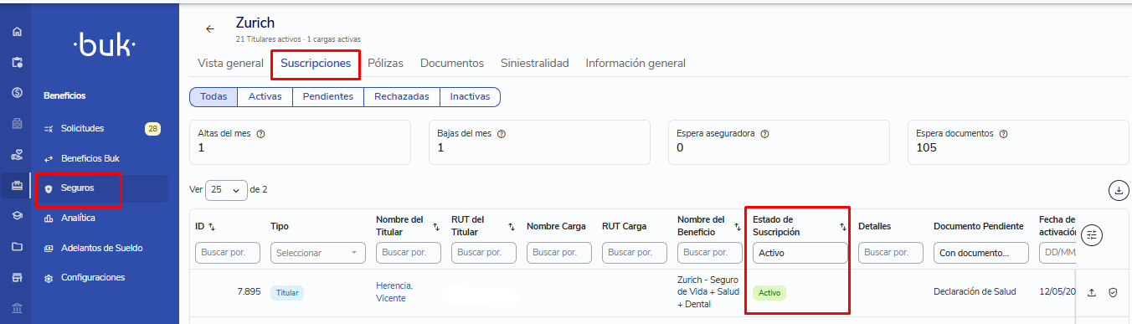
Task: Click the green Activo status badge
Action: pos(769,293)
